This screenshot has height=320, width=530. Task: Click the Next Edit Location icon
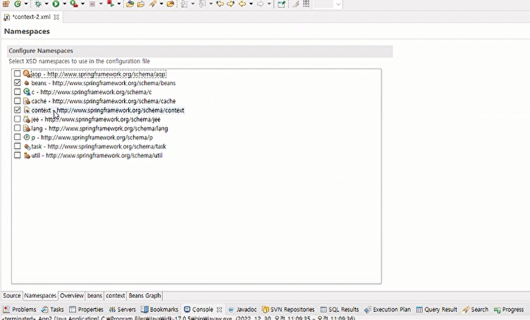[231, 4]
